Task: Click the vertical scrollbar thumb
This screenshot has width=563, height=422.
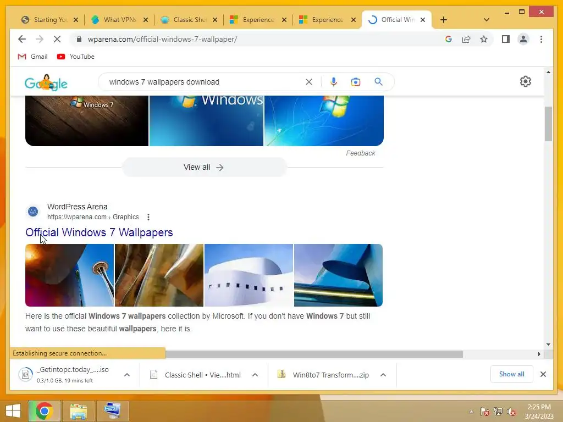Action: click(x=548, y=124)
